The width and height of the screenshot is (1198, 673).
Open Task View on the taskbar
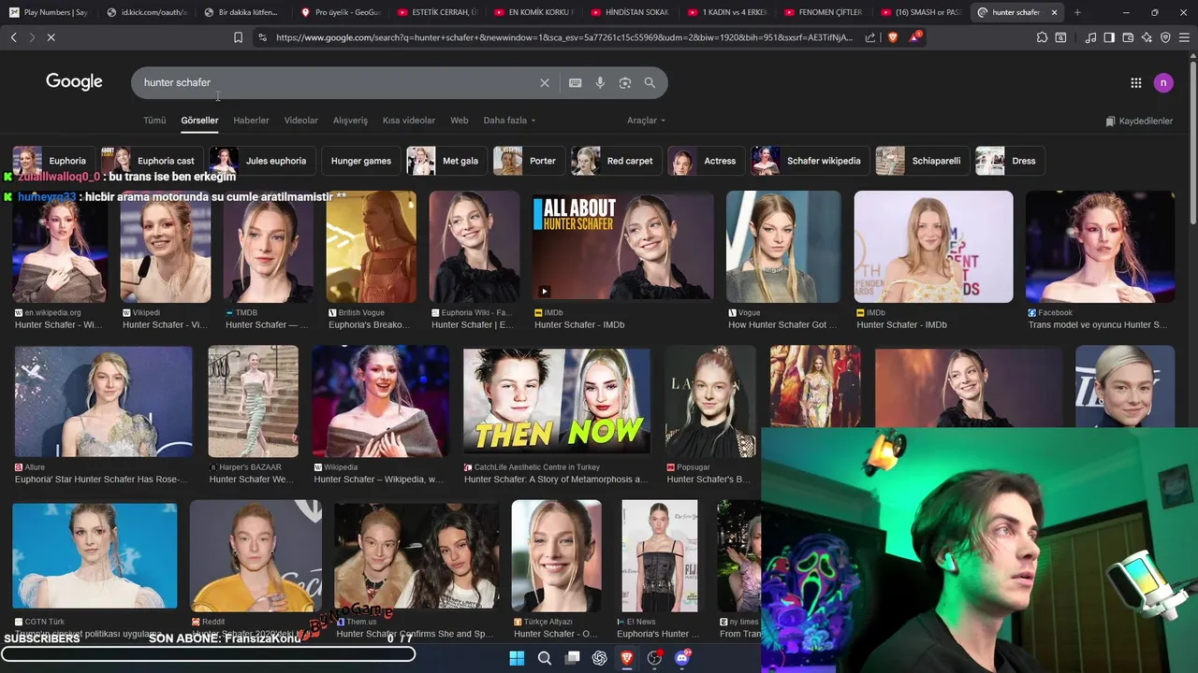click(572, 658)
